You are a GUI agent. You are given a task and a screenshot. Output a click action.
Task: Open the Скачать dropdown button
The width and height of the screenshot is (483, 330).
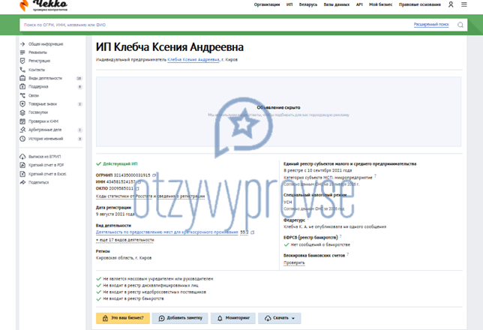(x=280, y=318)
